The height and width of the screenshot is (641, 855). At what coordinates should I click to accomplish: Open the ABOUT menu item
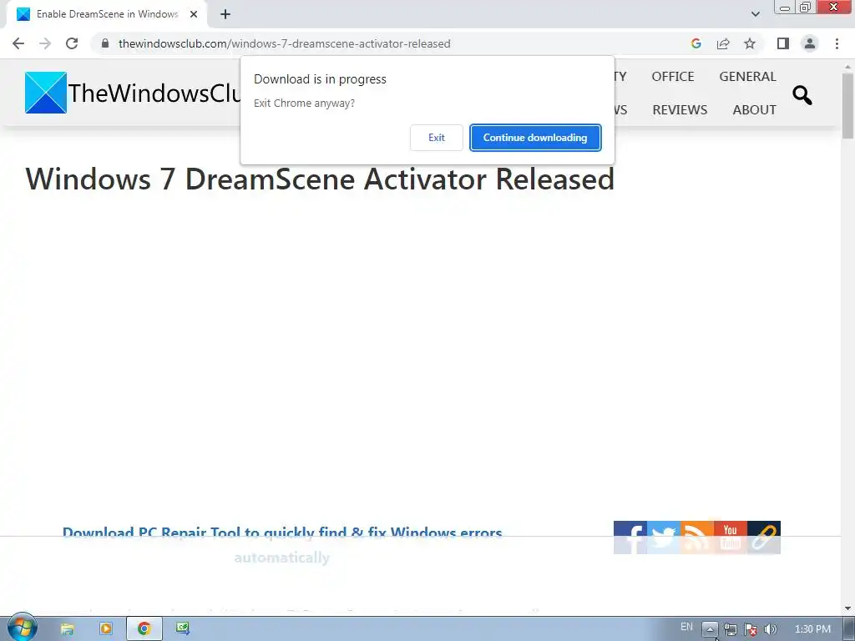[x=754, y=109]
